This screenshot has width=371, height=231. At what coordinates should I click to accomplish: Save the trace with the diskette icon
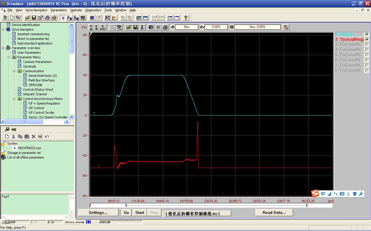click(x=135, y=27)
